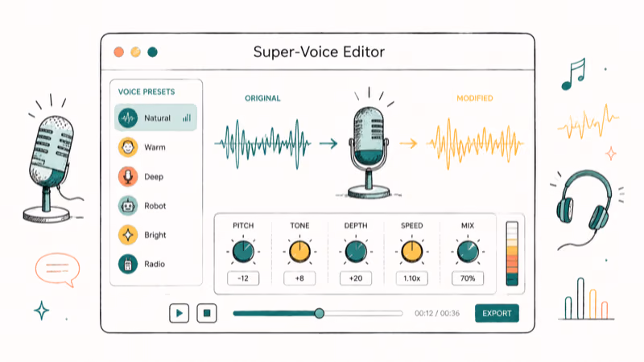Click the Warm preset face icon

[128, 147]
